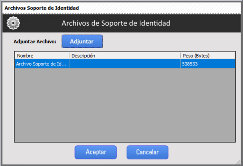Dismiss the dialog with the Cancelar button

(x=147, y=152)
